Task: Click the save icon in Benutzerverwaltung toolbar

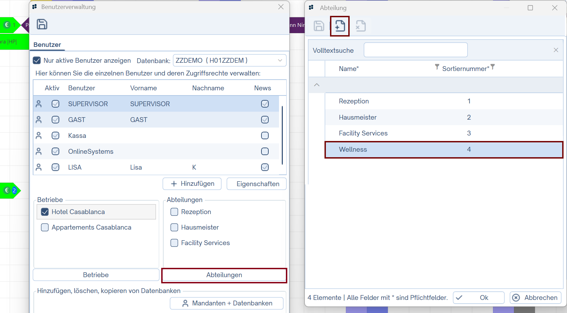Action: click(42, 24)
